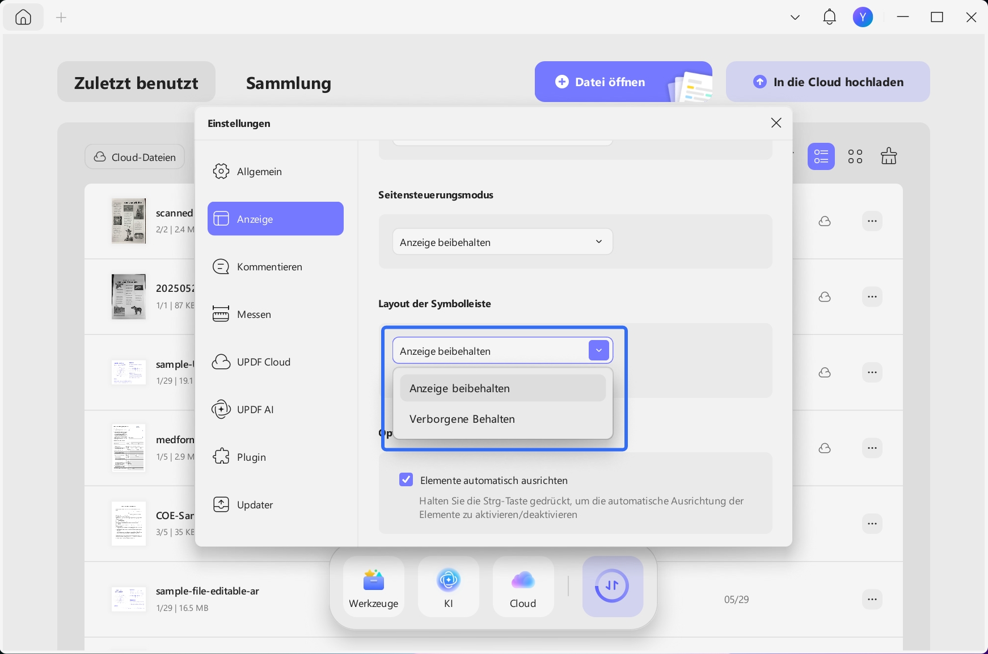This screenshot has height=654, width=988.
Task: Open KI in bottom dock
Action: pyautogui.click(x=449, y=587)
